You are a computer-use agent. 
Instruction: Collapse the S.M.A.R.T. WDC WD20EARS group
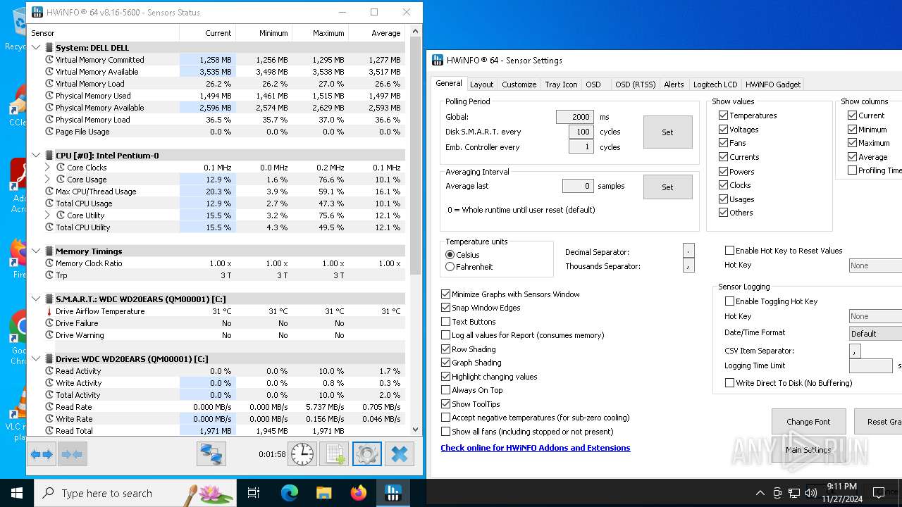pyautogui.click(x=37, y=299)
